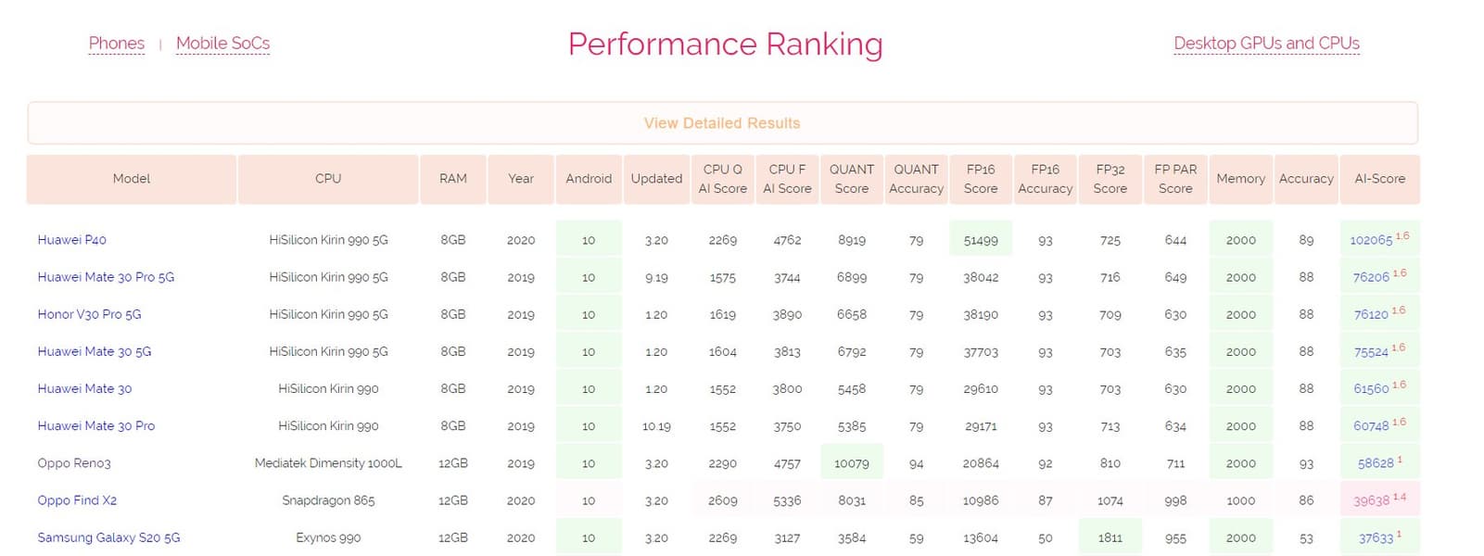This screenshot has width=1484, height=556.
Task: Click the FP16 Score column header
Action: 981,179
